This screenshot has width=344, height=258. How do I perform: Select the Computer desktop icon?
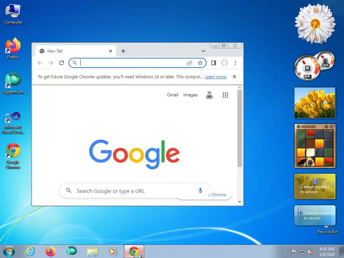click(13, 14)
